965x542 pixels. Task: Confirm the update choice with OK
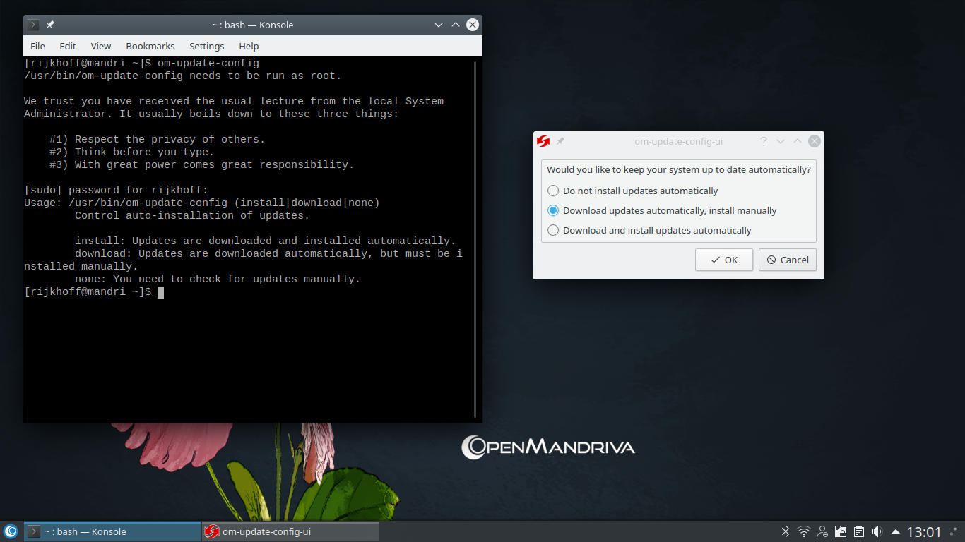pos(723,260)
